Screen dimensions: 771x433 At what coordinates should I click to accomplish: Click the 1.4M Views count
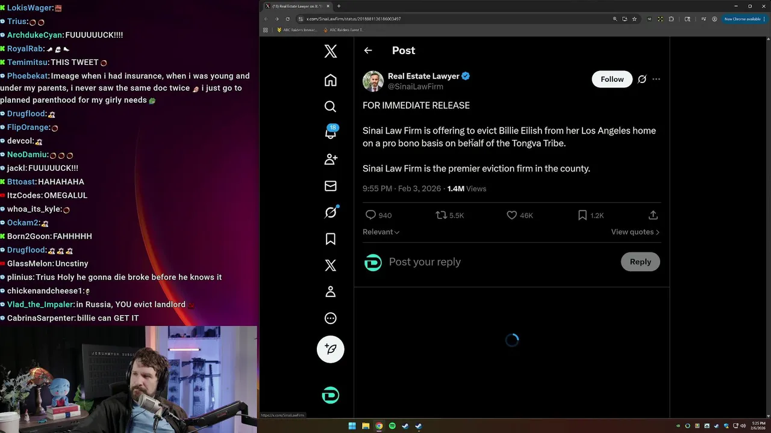coord(467,189)
